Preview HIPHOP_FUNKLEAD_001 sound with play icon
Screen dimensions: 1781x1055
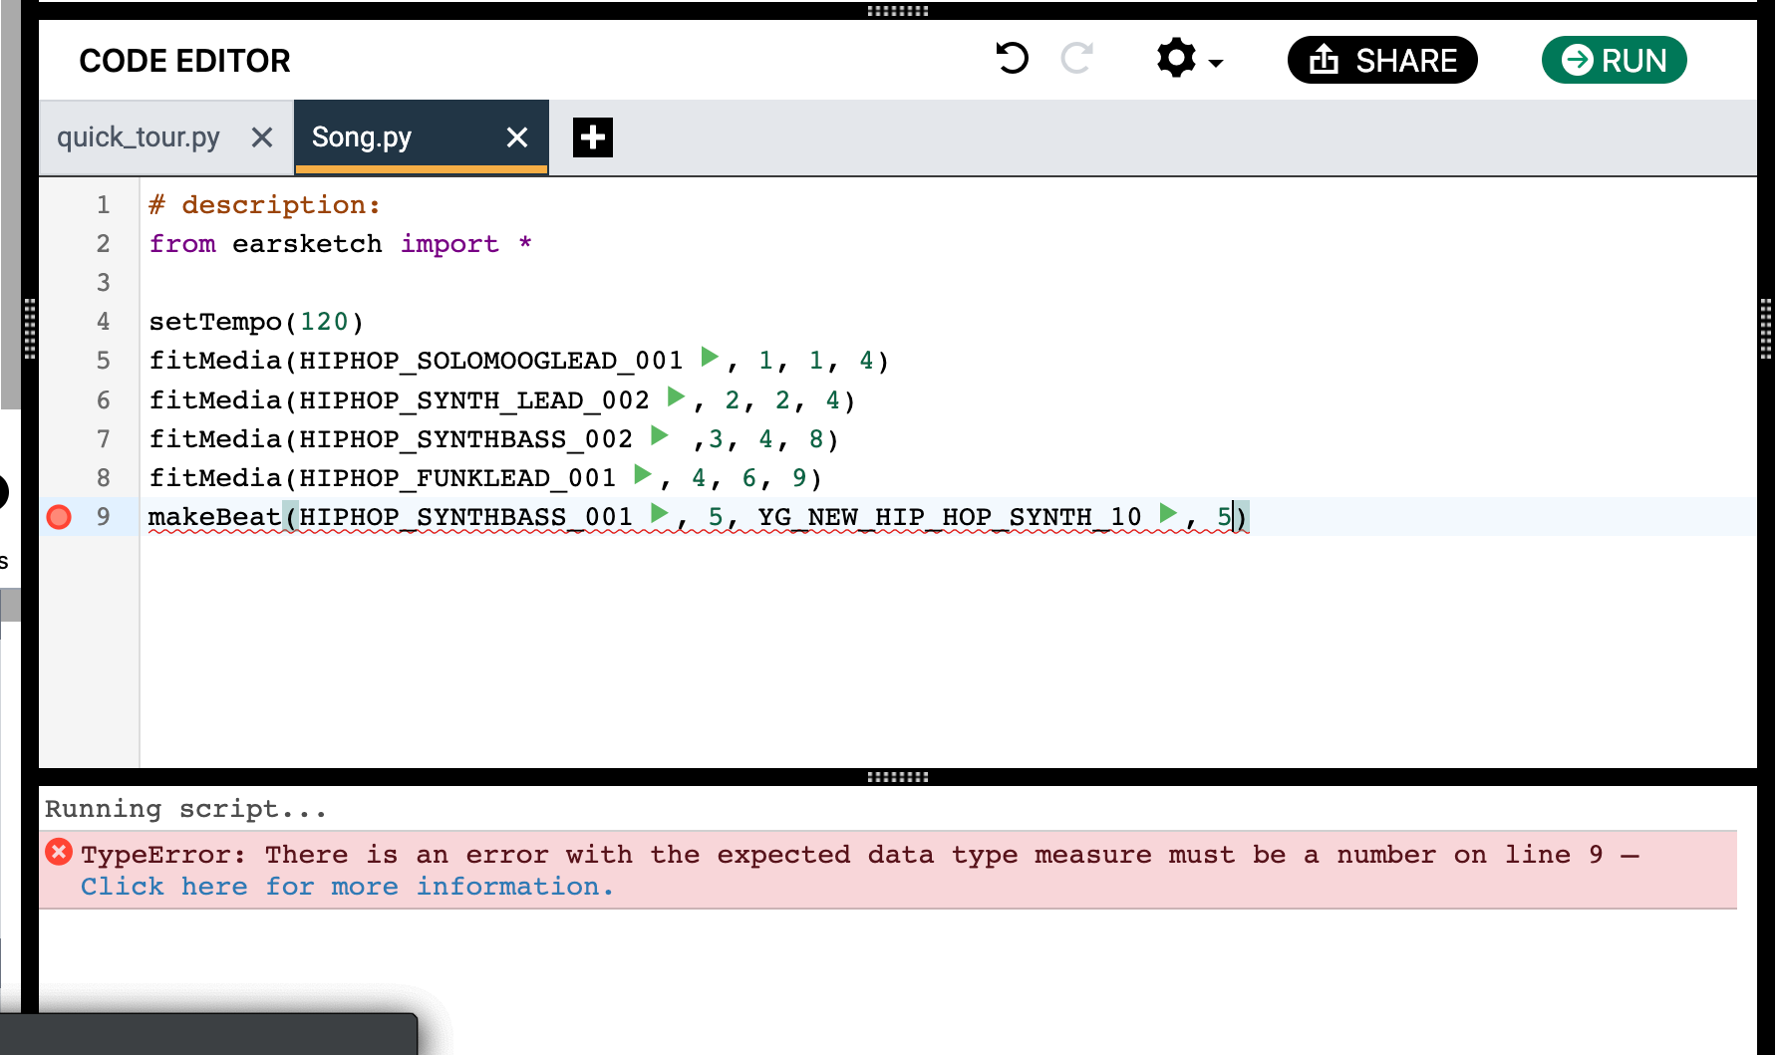(x=643, y=474)
